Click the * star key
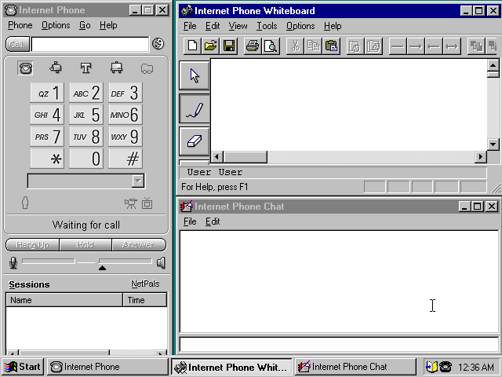 click(x=47, y=159)
